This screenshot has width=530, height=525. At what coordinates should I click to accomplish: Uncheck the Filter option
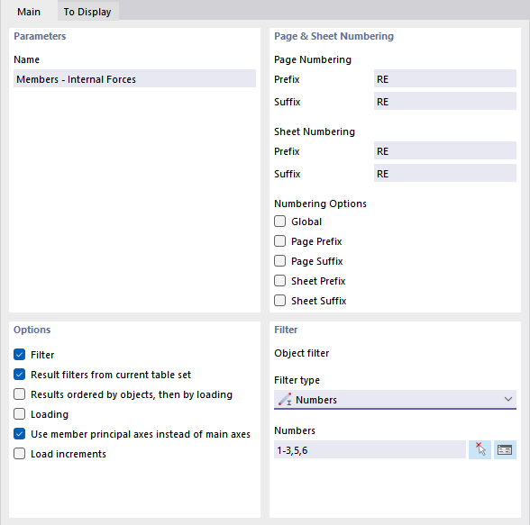20,355
